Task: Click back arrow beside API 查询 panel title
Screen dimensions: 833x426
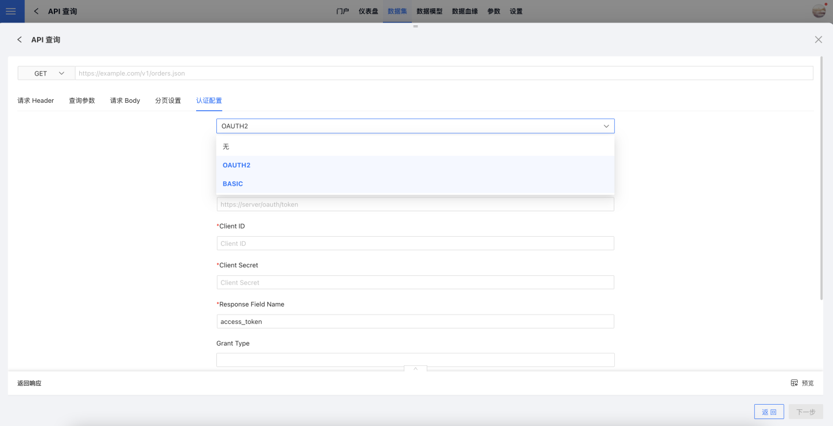Action: (x=20, y=40)
